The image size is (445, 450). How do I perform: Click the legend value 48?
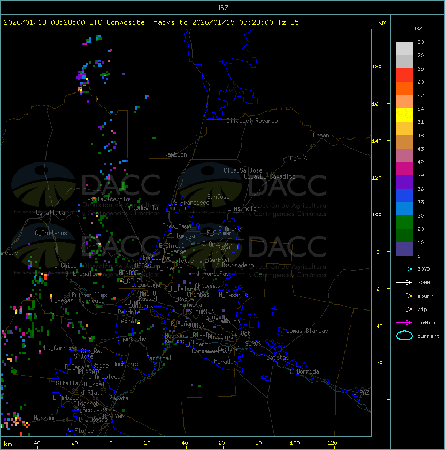click(x=420, y=135)
